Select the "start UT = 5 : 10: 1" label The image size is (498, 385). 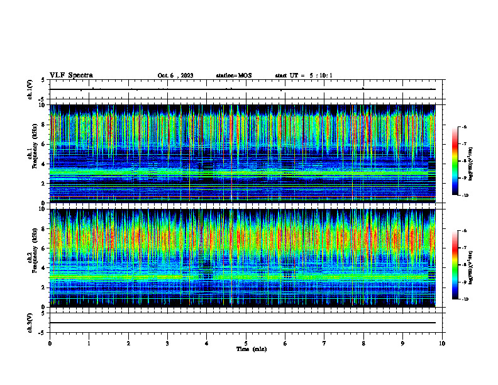coord(304,75)
